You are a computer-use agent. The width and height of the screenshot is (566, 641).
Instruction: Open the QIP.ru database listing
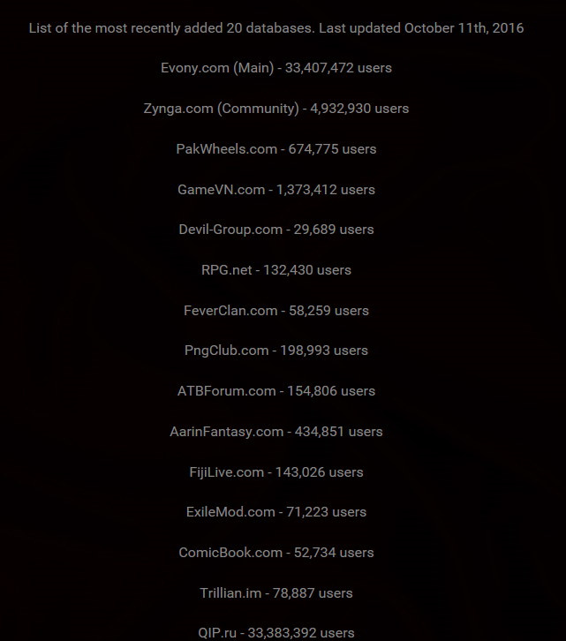pos(276,633)
